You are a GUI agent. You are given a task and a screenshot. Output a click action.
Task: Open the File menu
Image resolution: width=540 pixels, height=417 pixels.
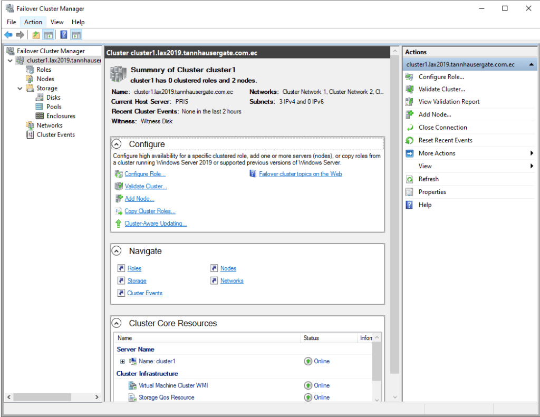[11, 22]
